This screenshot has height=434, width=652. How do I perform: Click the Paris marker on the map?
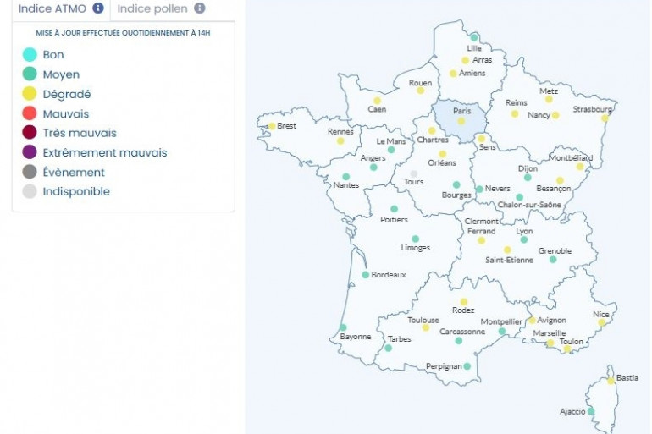pos(461,121)
